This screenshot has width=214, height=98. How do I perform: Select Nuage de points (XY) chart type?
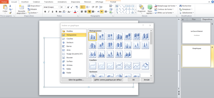[74, 54]
